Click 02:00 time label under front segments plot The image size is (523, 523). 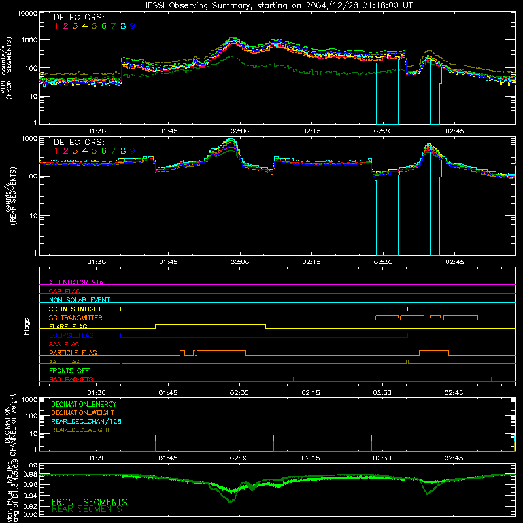[x=240, y=131]
